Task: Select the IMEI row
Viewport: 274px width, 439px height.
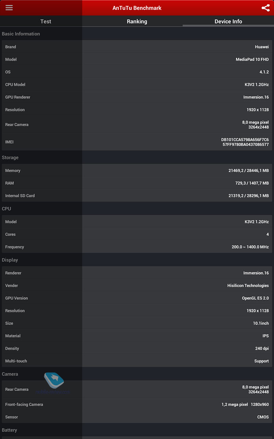Action: [137, 142]
